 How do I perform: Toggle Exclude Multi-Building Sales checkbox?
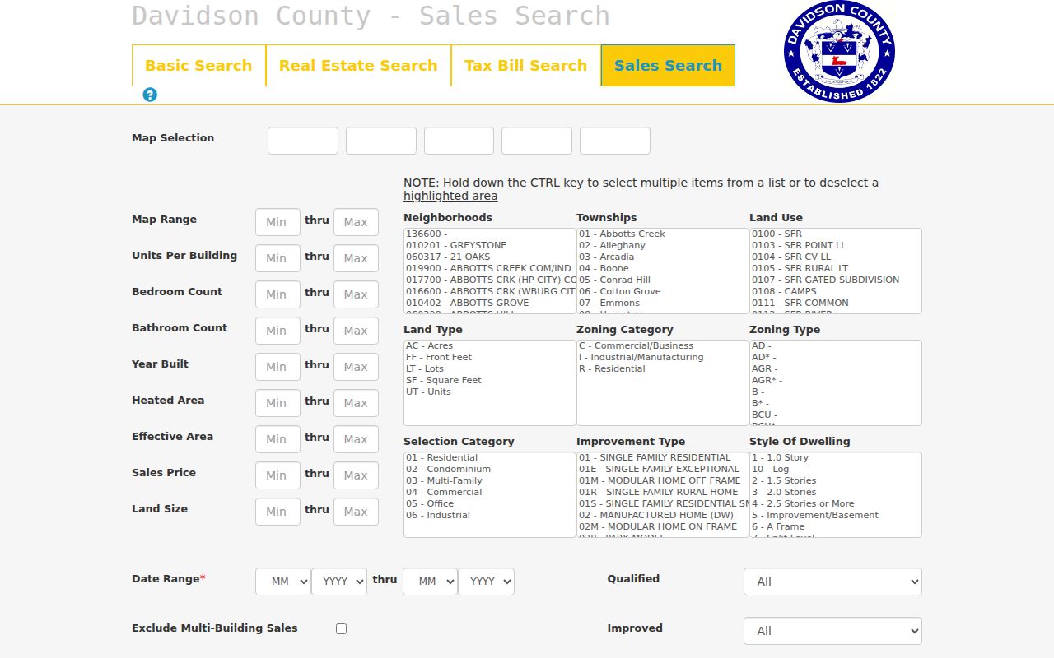341,628
